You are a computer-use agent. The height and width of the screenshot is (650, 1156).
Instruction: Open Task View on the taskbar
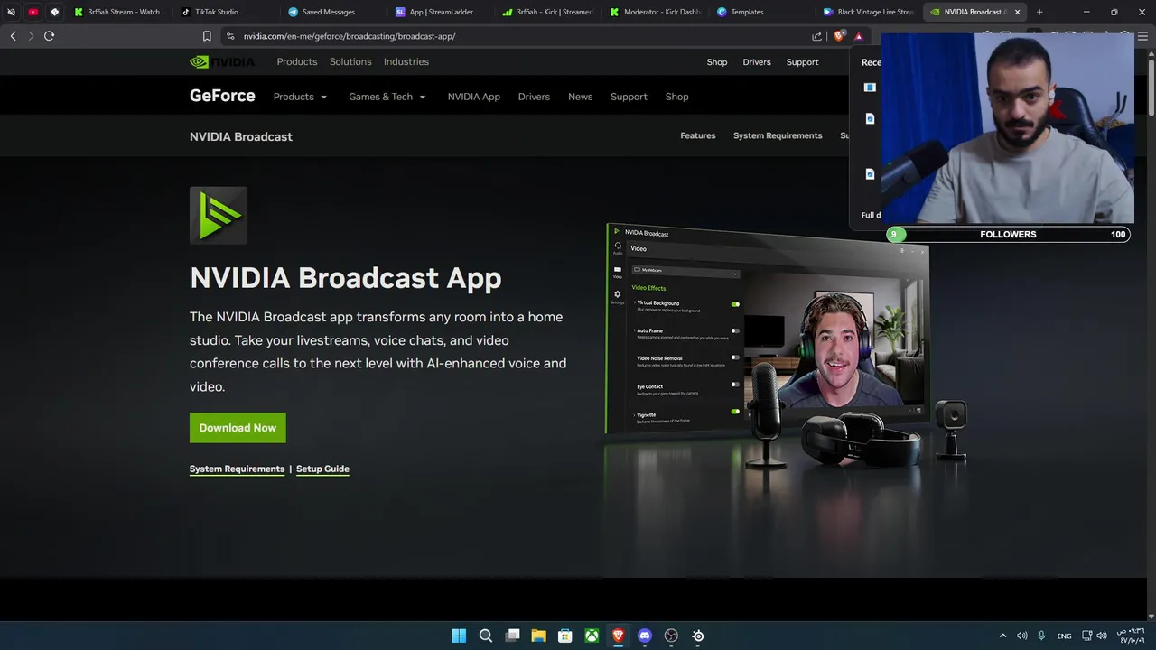tap(512, 636)
